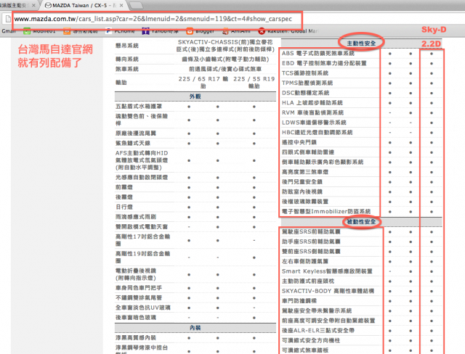
Task: Click the '內裝' section header
Action: (x=195, y=328)
